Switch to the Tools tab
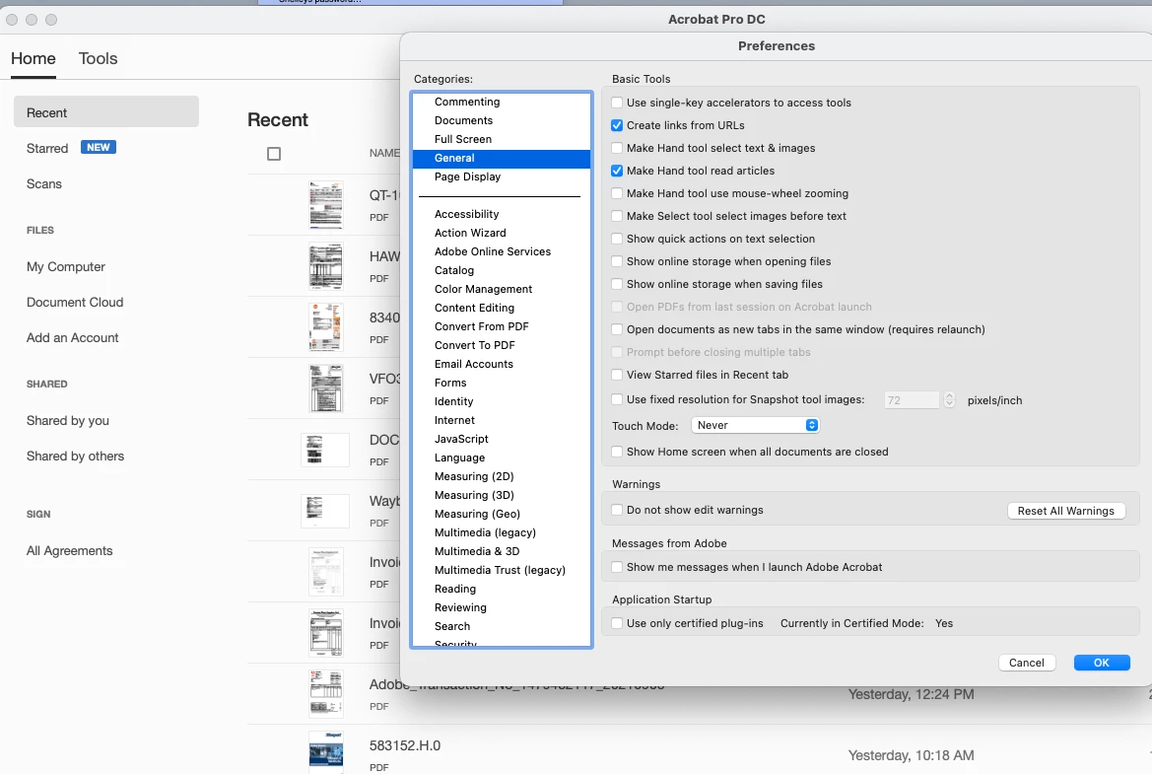The height and width of the screenshot is (774, 1152). click(x=98, y=59)
